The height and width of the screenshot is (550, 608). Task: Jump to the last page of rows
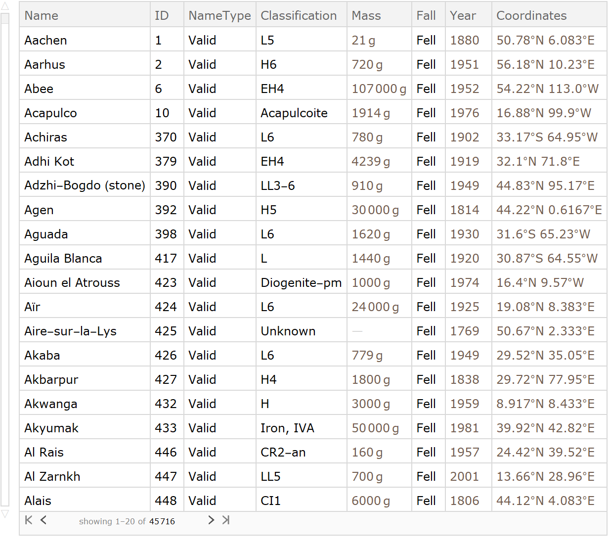pyautogui.click(x=226, y=520)
